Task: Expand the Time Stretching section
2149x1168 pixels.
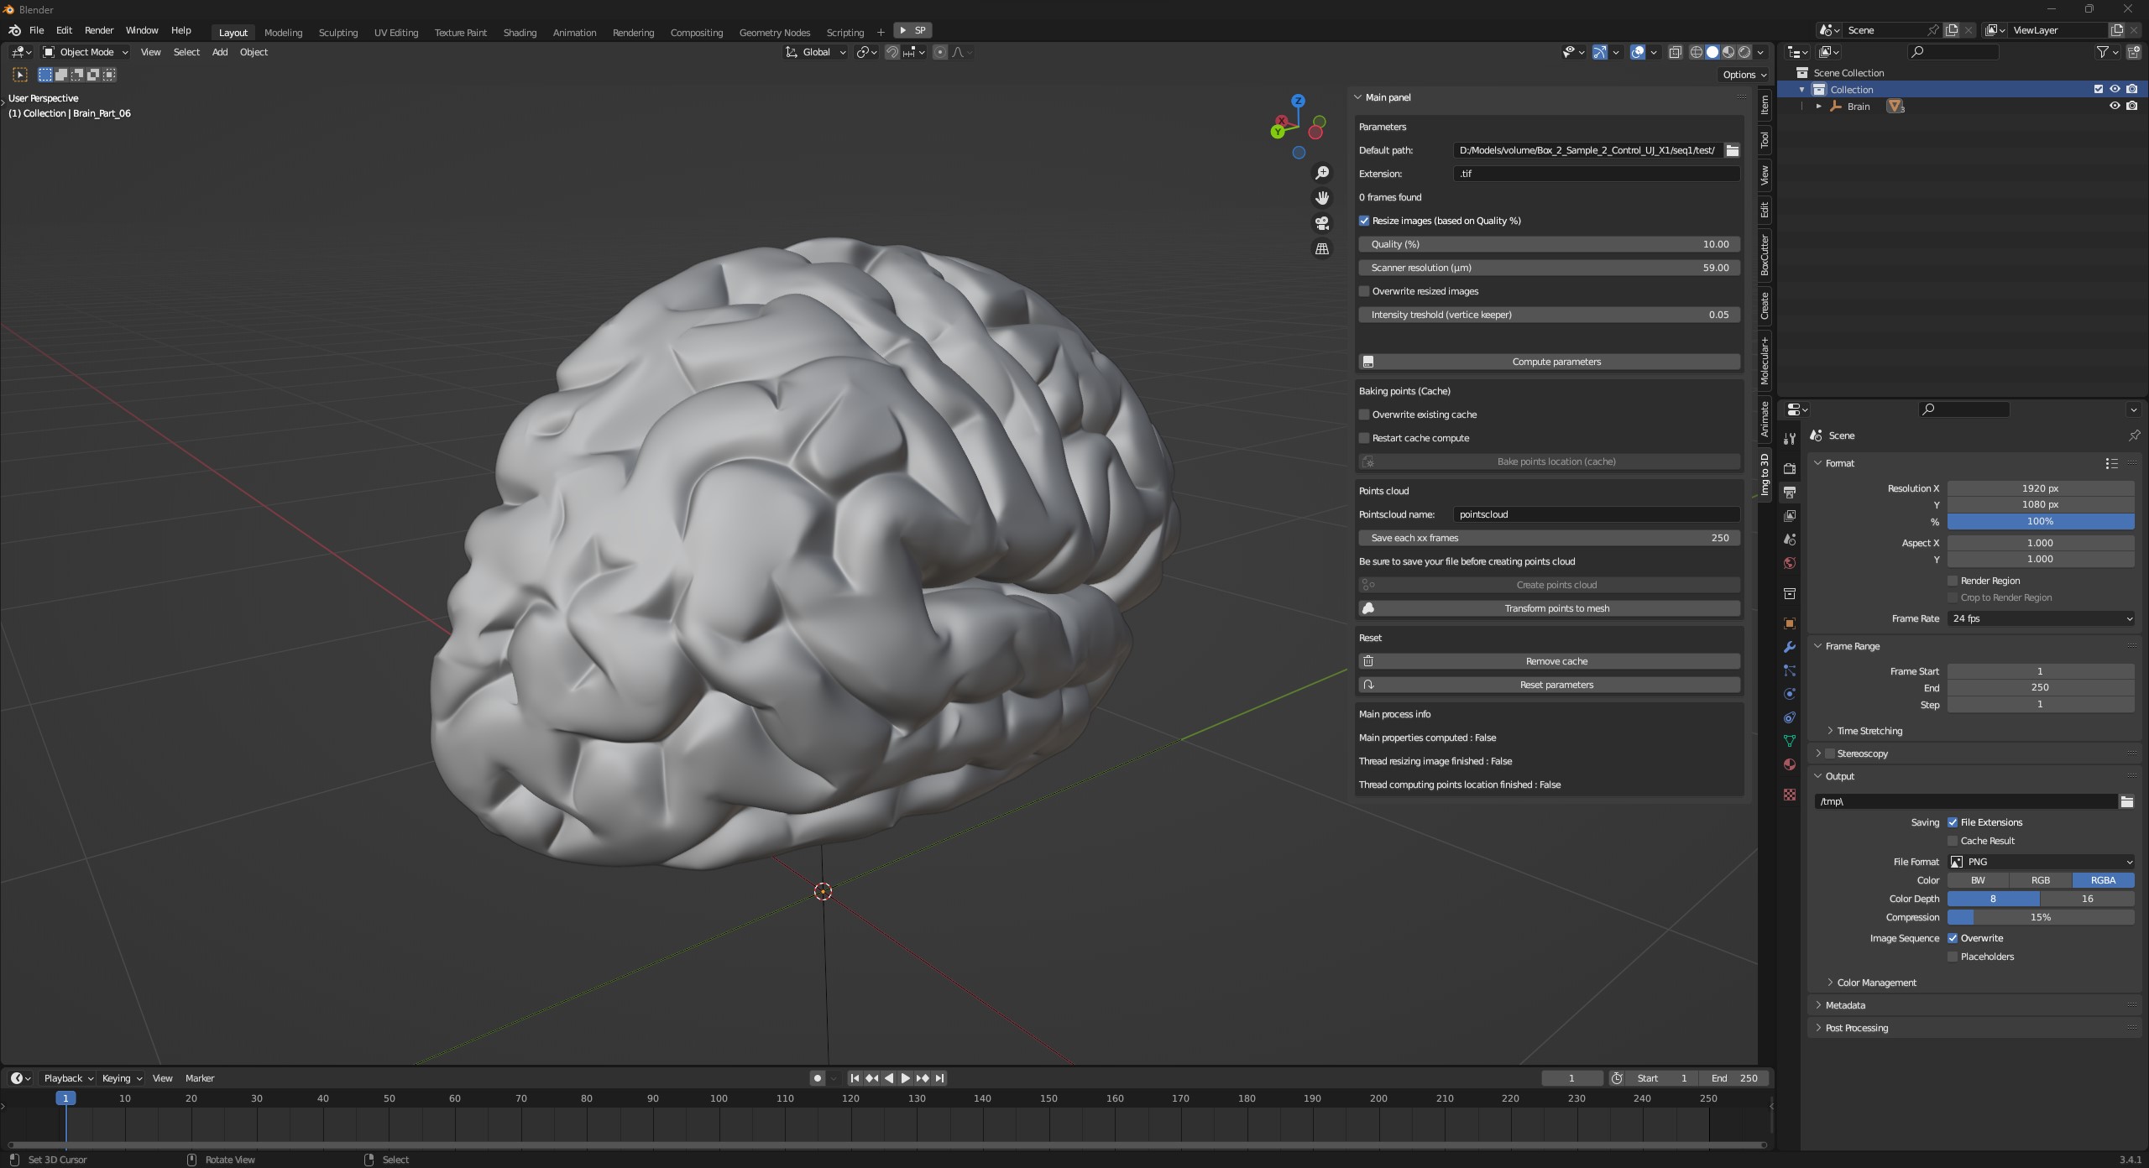Action: point(1868,731)
